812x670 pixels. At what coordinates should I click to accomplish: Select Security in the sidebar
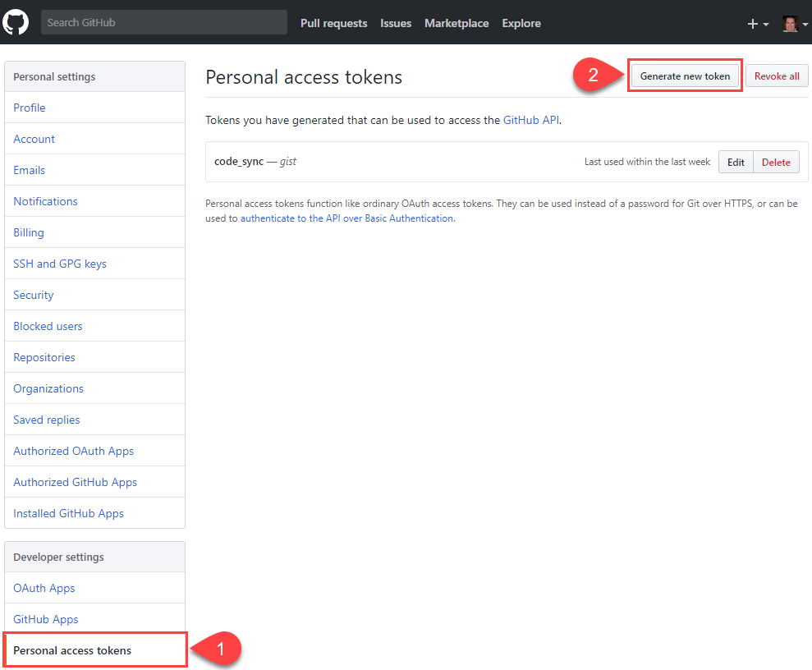click(94, 295)
